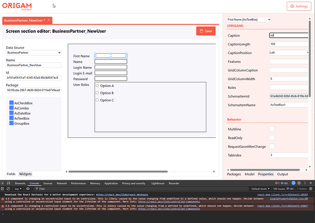Screen dimensions: 315x223
Task: Select the AsCombo widget icon
Action: (x=11, y=108)
